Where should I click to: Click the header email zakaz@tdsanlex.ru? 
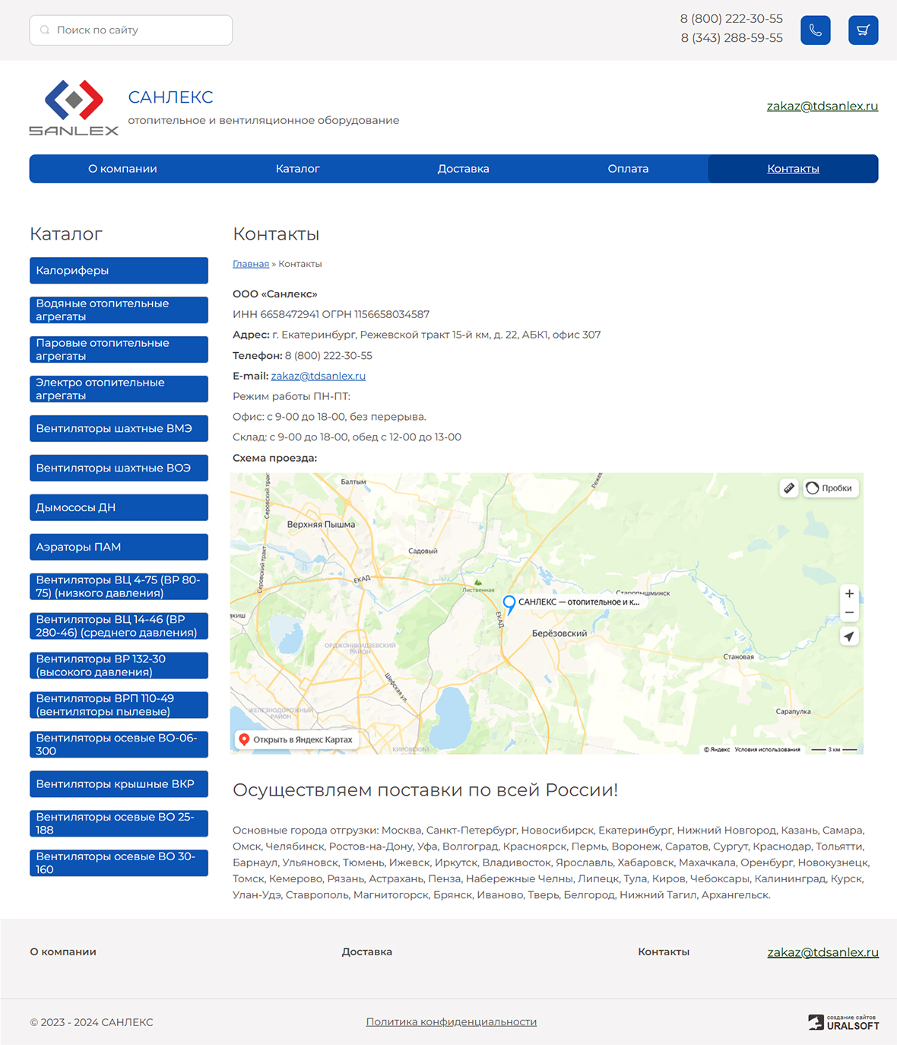(x=822, y=106)
